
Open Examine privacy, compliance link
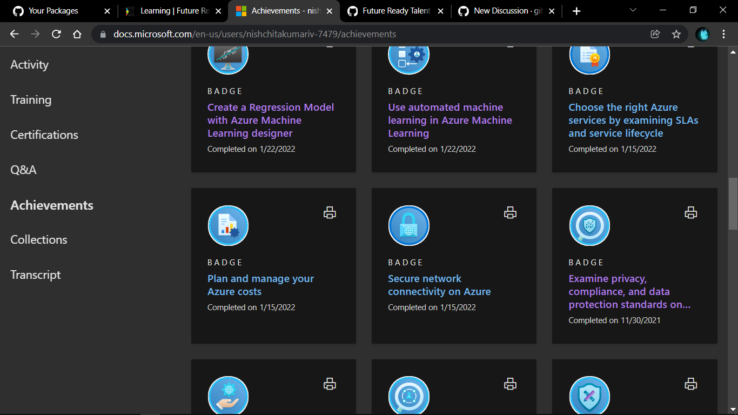pos(629,292)
